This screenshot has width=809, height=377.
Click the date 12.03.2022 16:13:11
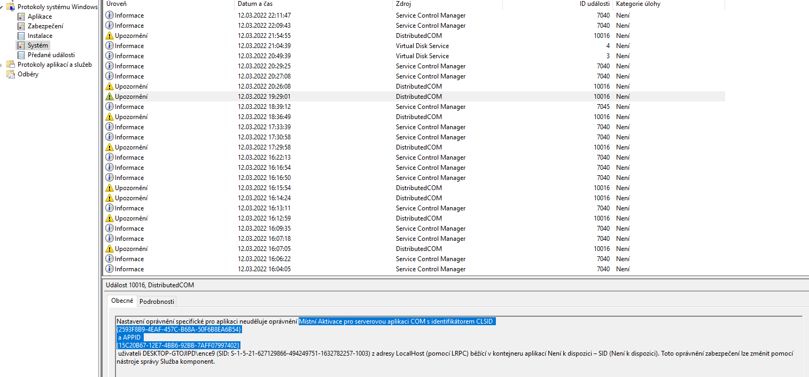coord(265,208)
